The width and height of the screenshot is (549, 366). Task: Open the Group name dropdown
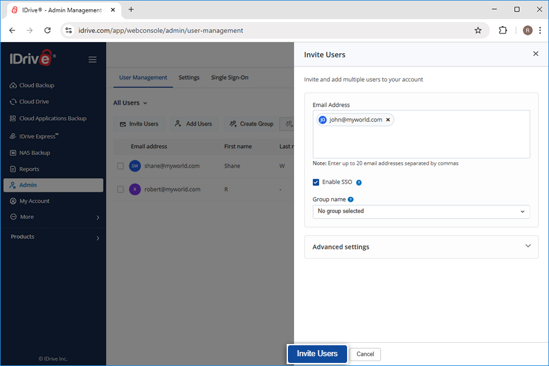pyautogui.click(x=421, y=212)
